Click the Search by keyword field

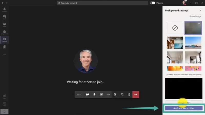point(102,3)
